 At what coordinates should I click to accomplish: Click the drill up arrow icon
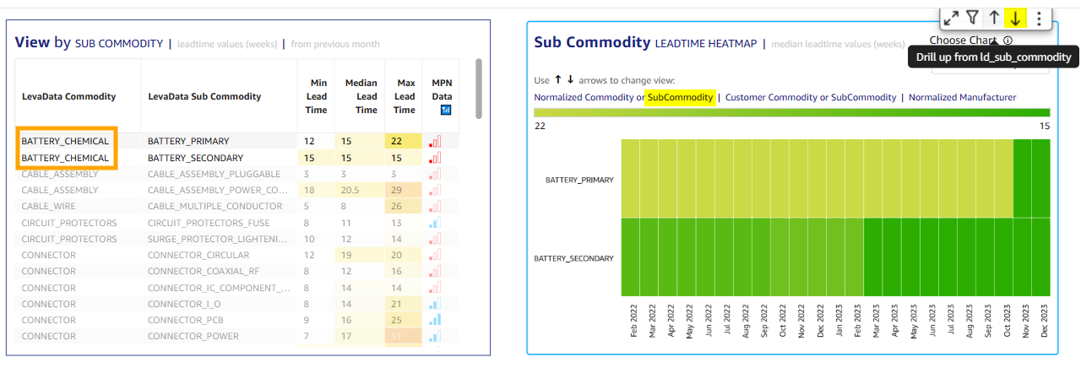[x=995, y=18]
